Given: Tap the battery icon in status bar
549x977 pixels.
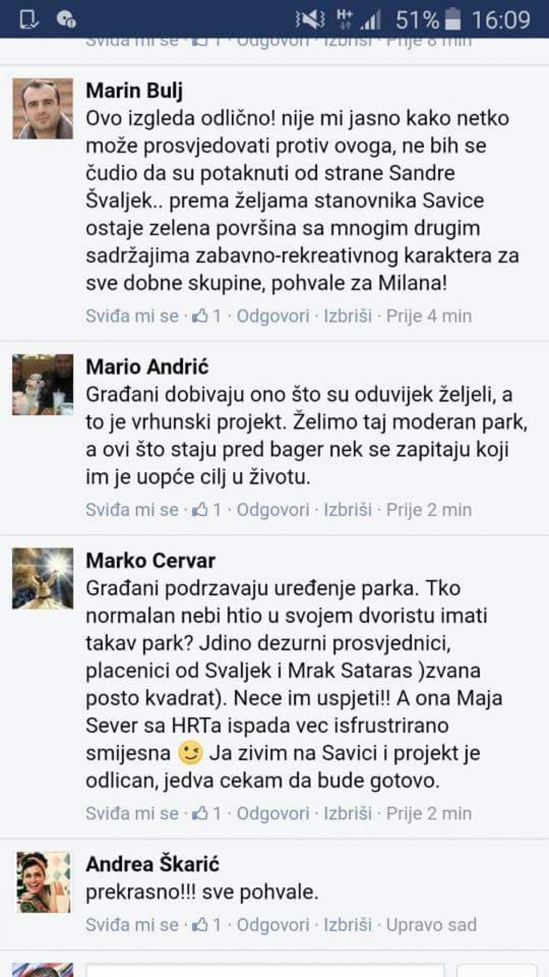Looking at the screenshot, I should click(453, 20).
